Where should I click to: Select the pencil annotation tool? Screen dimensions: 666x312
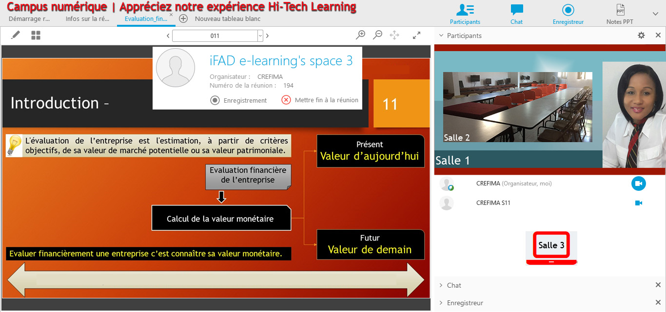(x=16, y=35)
